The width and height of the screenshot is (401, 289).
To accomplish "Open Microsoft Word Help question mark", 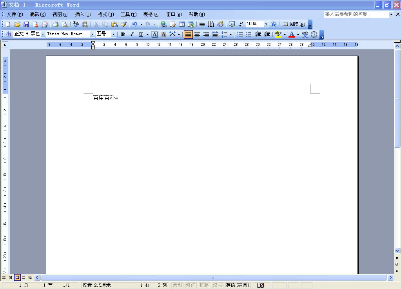I will [x=274, y=24].
